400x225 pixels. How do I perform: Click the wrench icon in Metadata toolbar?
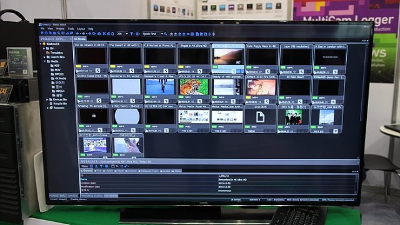(x=126, y=166)
